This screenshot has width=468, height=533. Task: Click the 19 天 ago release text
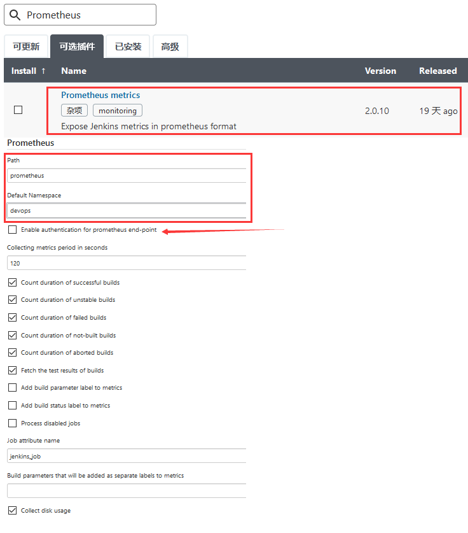(438, 111)
